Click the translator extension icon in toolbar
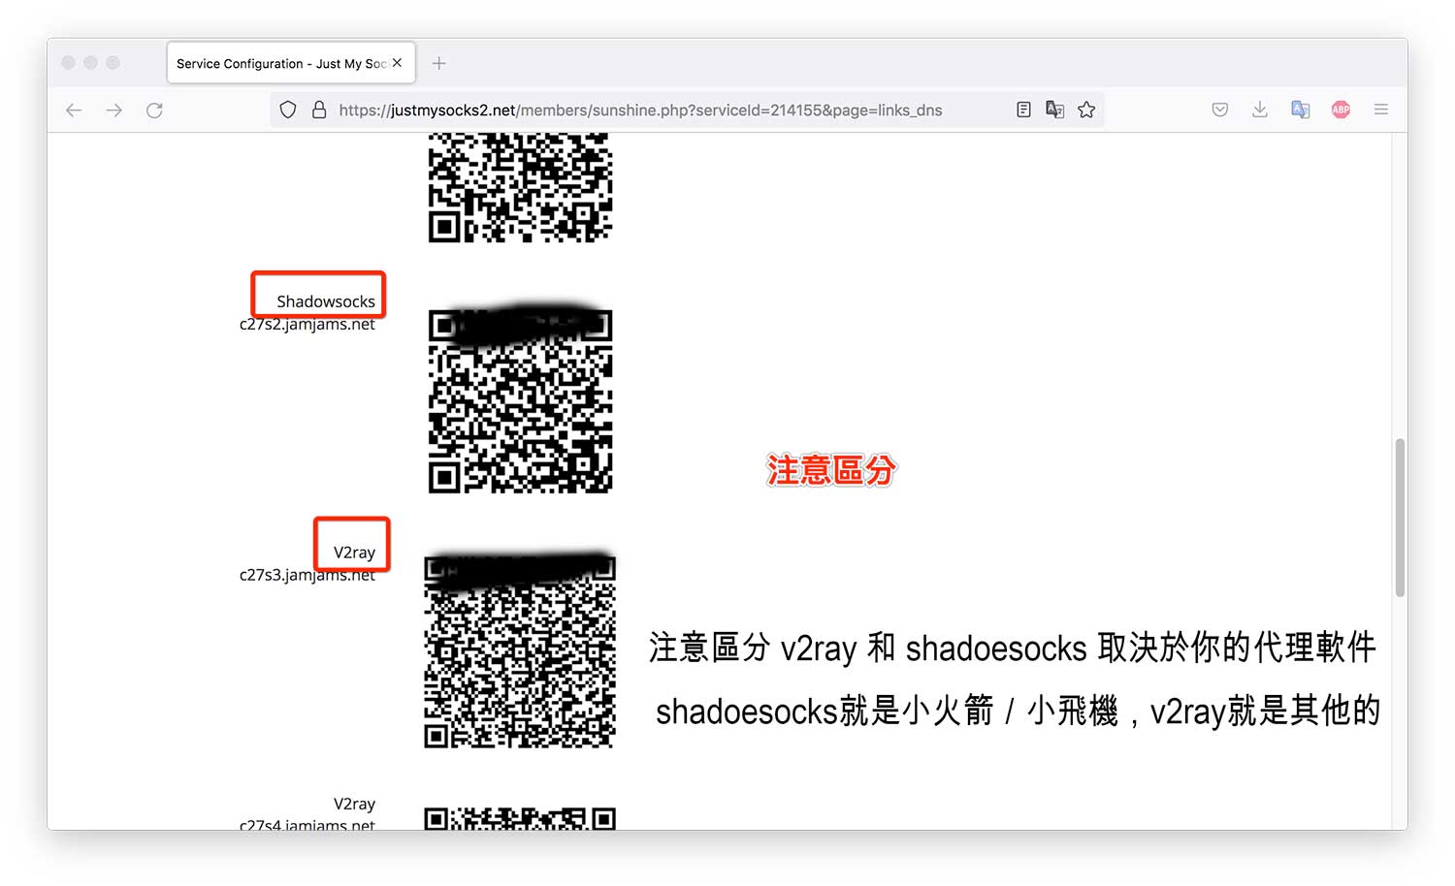The width and height of the screenshot is (1455, 886). tap(1301, 111)
